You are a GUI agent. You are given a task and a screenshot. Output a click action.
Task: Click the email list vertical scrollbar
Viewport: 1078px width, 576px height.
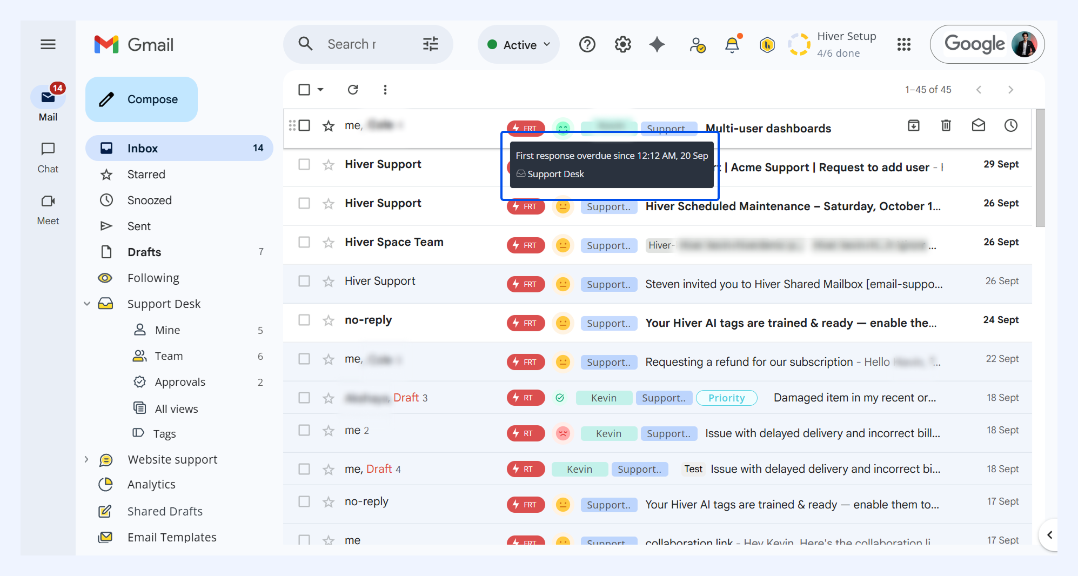(1040, 168)
